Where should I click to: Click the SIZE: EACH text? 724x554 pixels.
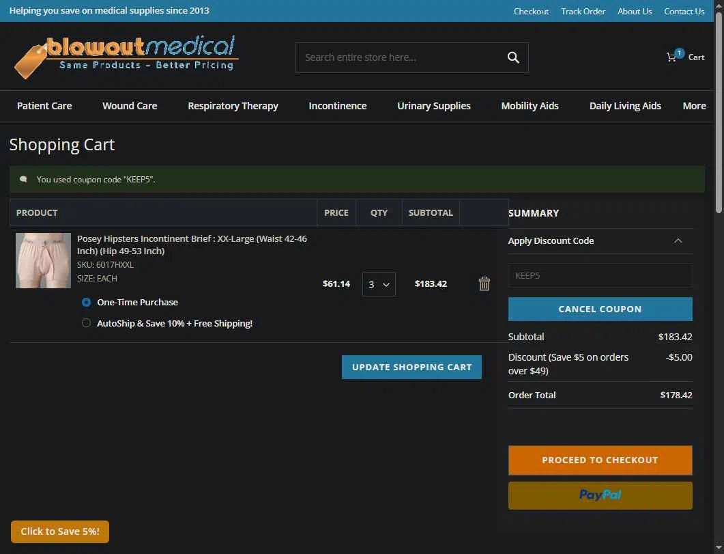tap(97, 279)
